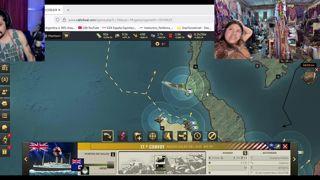Open the newspaper sidebar icon with badge

point(4,152)
